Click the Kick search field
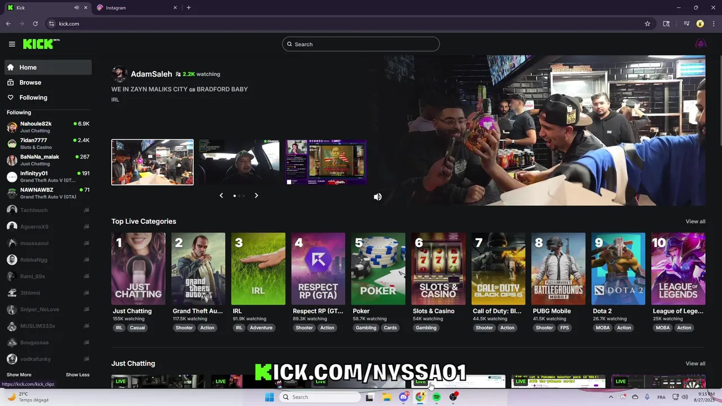 (361, 44)
